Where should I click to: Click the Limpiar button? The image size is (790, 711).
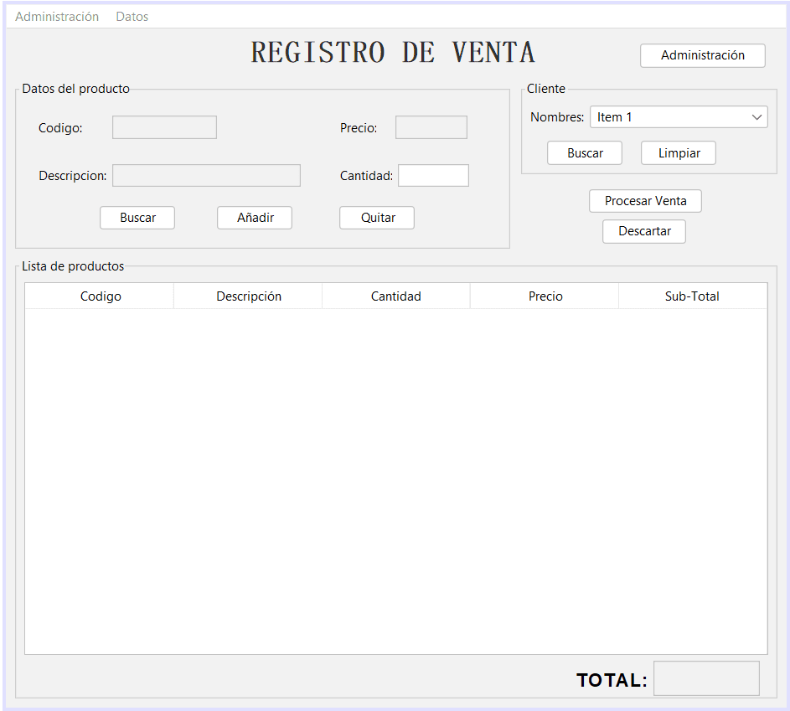679,153
